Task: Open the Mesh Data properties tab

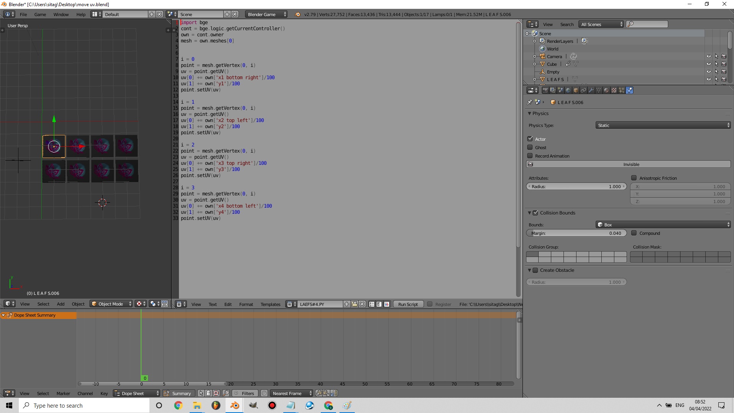Action: pos(599,90)
